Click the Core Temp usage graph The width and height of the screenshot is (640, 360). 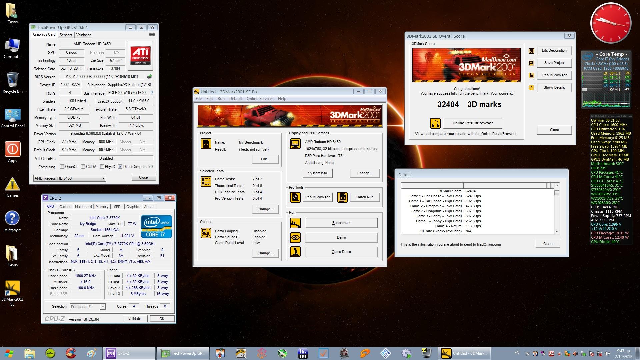coord(606,100)
